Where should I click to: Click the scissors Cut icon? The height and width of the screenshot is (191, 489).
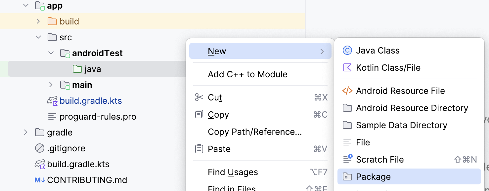pyautogui.click(x=199, y=97)
